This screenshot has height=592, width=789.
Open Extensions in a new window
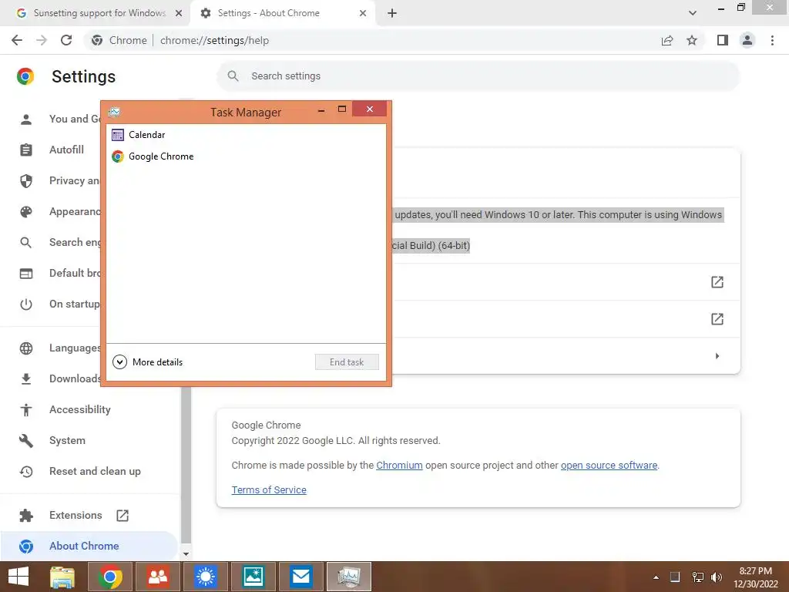(76, 515)
